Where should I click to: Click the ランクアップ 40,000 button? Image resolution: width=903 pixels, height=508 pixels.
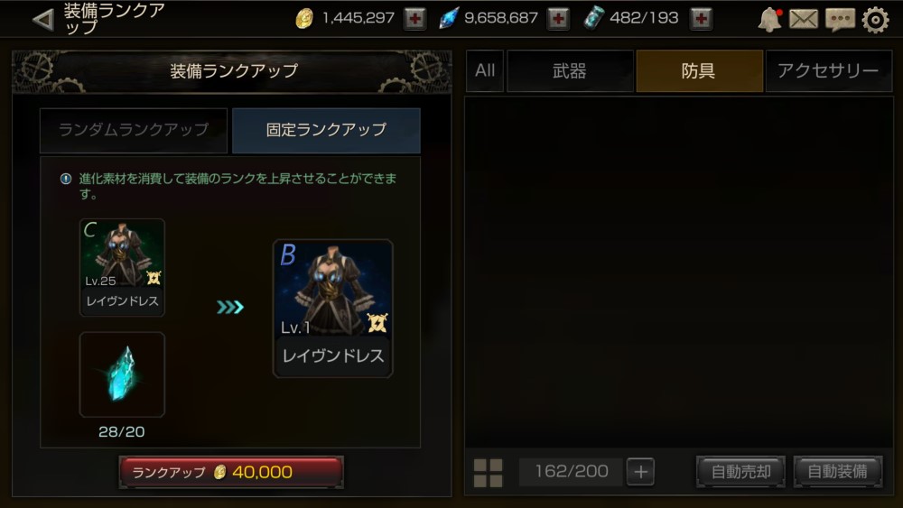[231, 472]
